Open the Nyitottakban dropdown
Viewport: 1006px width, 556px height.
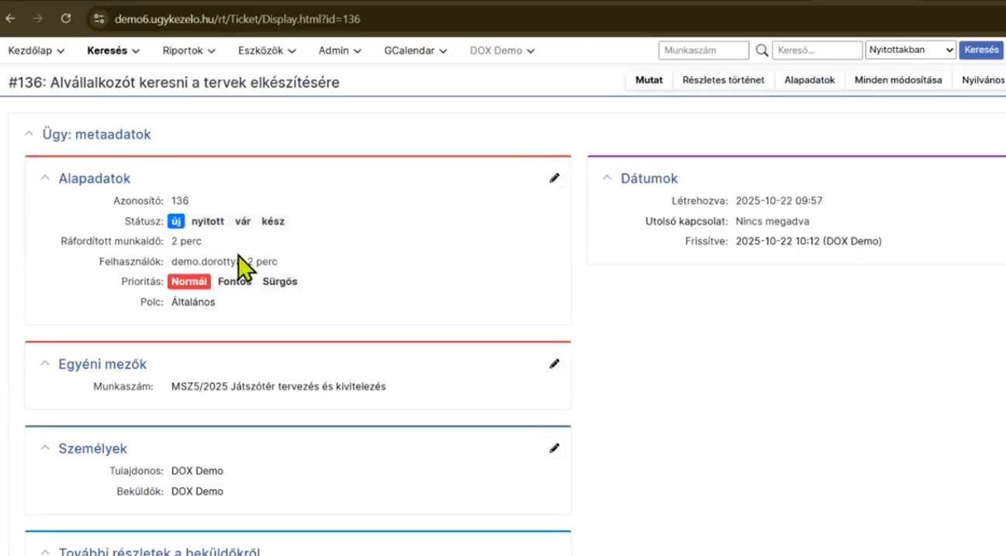(x=911, y=50)
